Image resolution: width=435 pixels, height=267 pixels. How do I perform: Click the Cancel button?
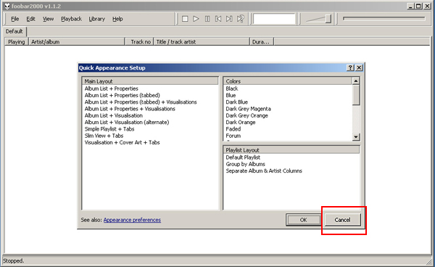(342, 220)
